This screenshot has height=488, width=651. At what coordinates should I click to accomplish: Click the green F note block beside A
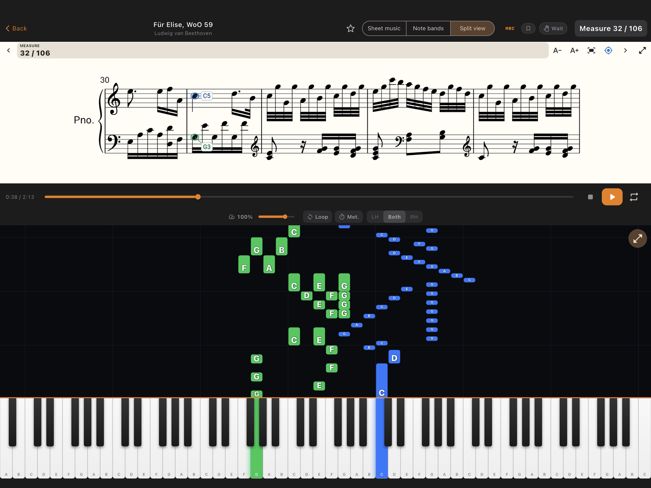point(244,264)
